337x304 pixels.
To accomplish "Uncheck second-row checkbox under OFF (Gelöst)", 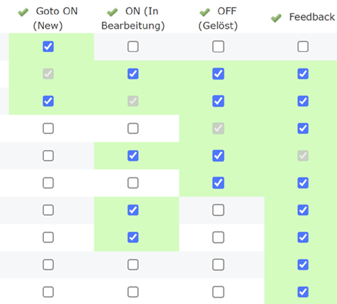I will click(x=218, y=74).
